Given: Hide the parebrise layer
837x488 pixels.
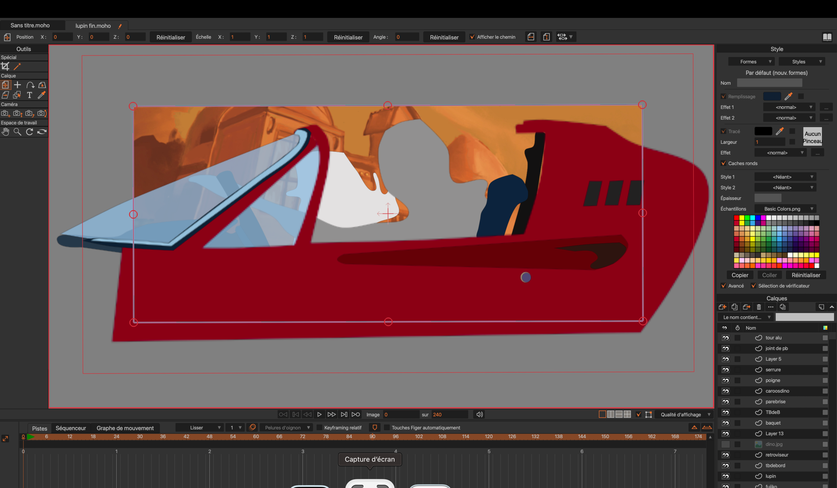Looking at the screenshot, I should tap(725, 402).
